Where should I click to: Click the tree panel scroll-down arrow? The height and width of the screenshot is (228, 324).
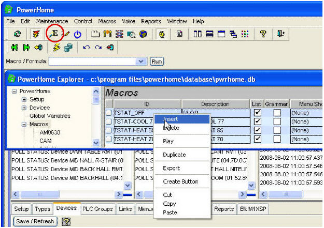pyautogui.click(x=96, y=143)
